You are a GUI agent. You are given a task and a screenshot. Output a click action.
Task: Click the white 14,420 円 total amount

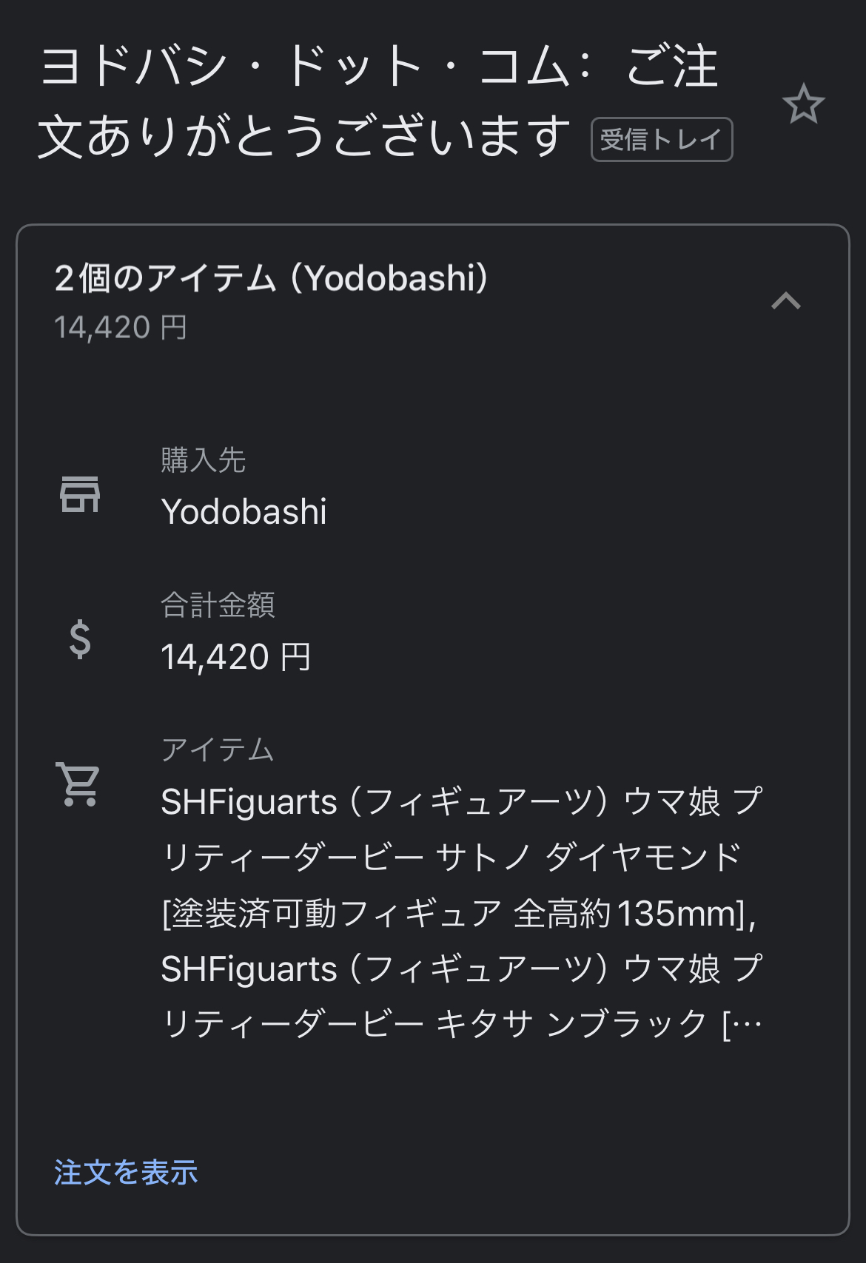tap(236, 657)
